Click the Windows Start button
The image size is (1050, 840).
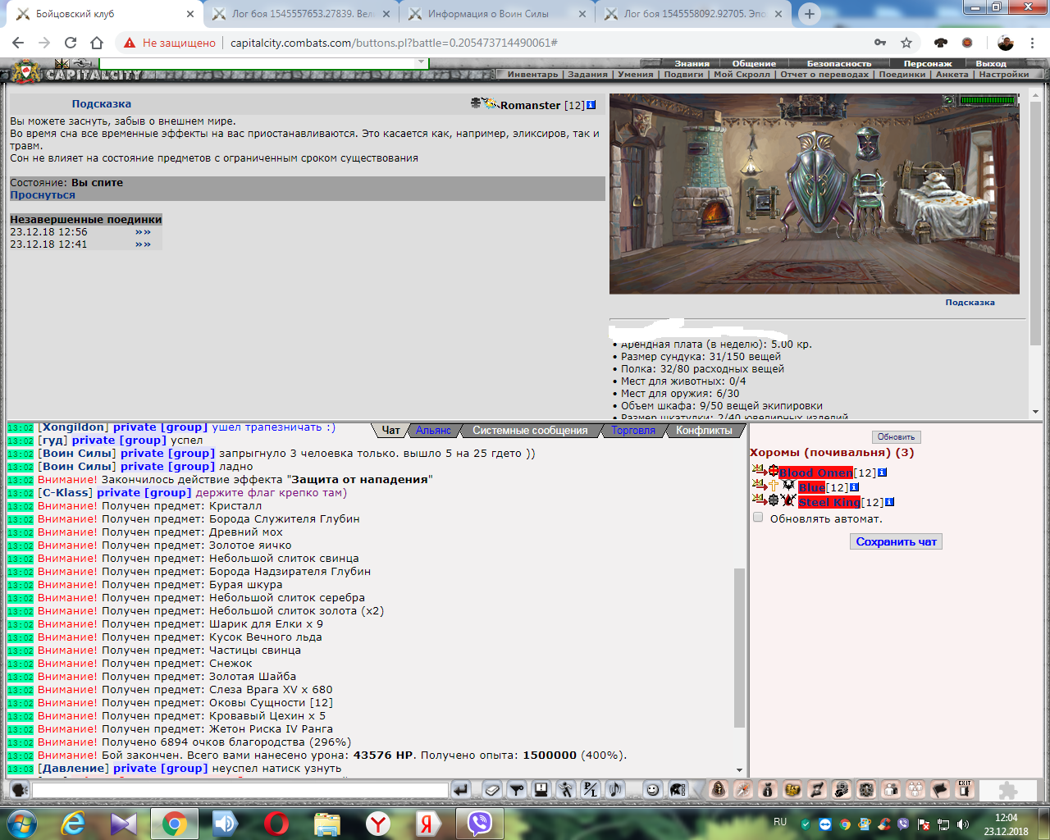tap(21, 823)
